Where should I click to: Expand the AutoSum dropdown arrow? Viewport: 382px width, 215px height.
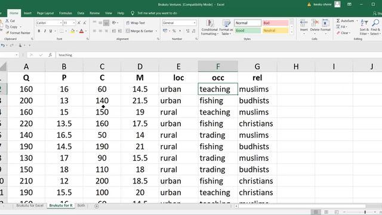[357, 21]
